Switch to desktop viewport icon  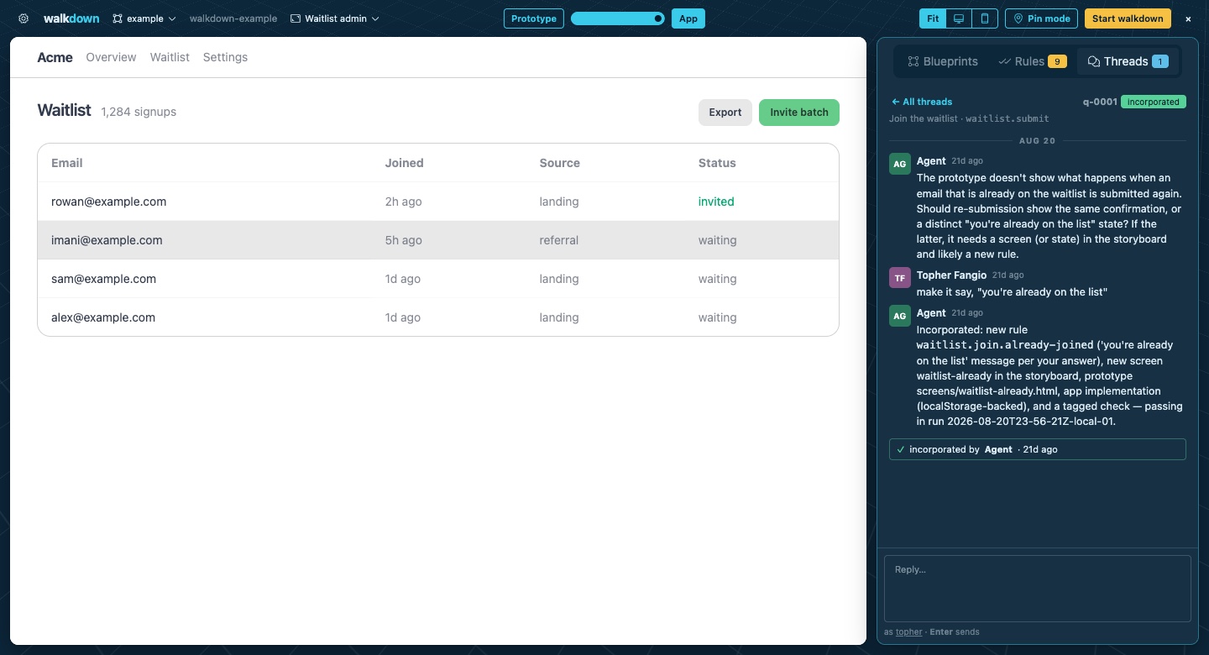click(x=959, y=18)
